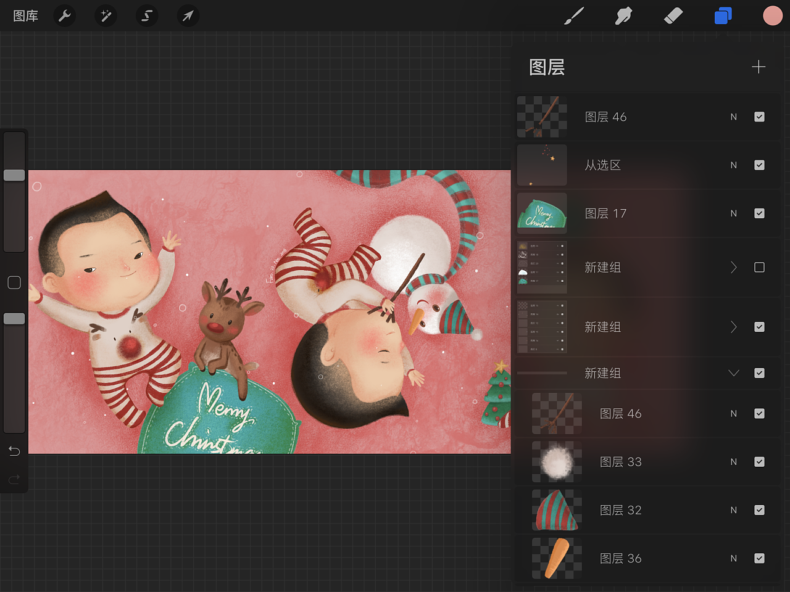The width and height of the screenshot is (790, 592).
Task: Close the Layers panel via layers icon
Action: point(723,15)
